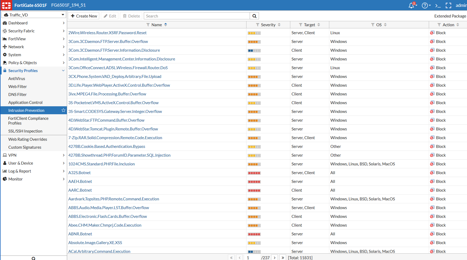Open the AAEH.Botnet signature link
Screen dimensions: 467x260
pyautogui.click(x=80, y=182)
